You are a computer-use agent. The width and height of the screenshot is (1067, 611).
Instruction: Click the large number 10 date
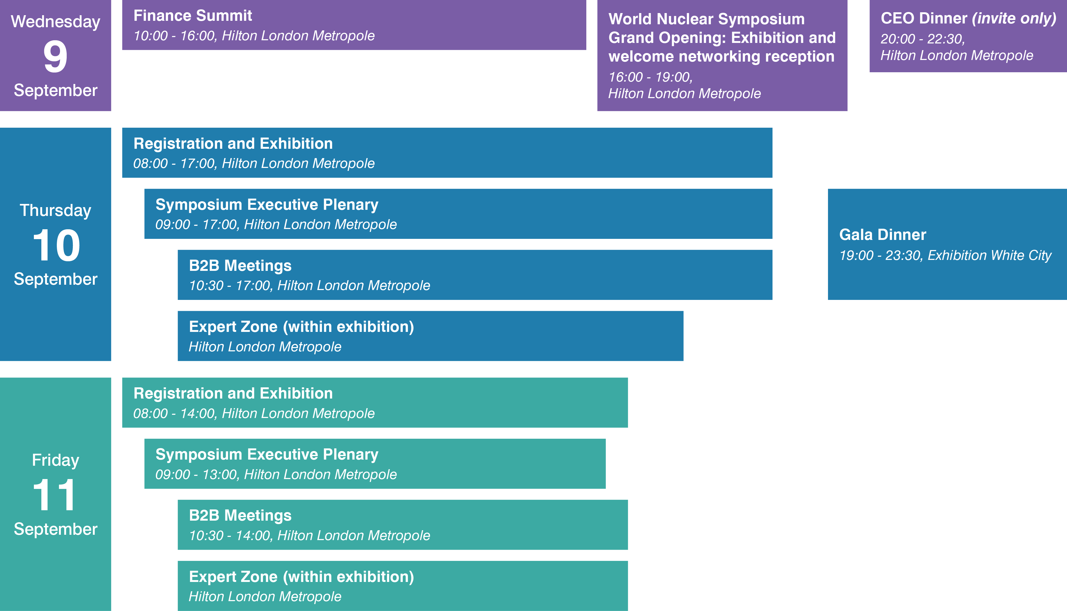[56, 246]
